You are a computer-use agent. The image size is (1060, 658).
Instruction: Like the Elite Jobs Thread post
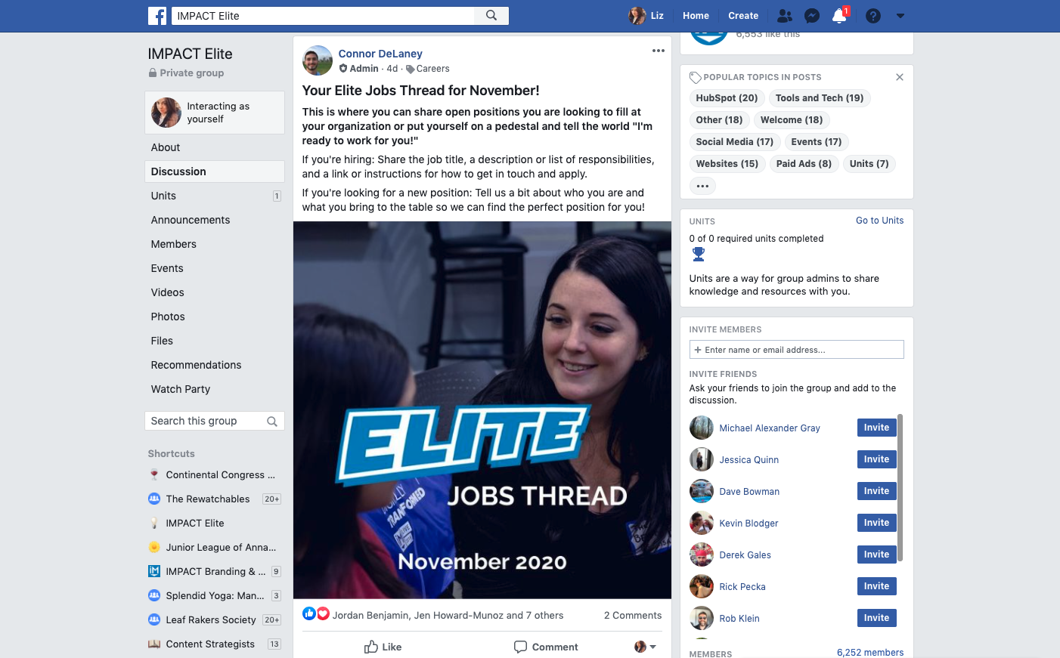coord(383,647)
